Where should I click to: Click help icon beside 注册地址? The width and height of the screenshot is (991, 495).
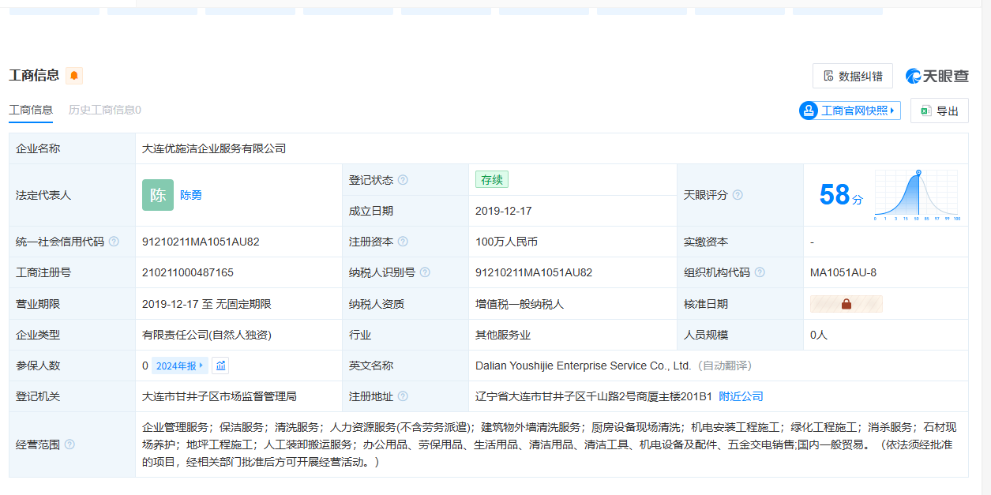pyautogui.click(x=403, y=396)
